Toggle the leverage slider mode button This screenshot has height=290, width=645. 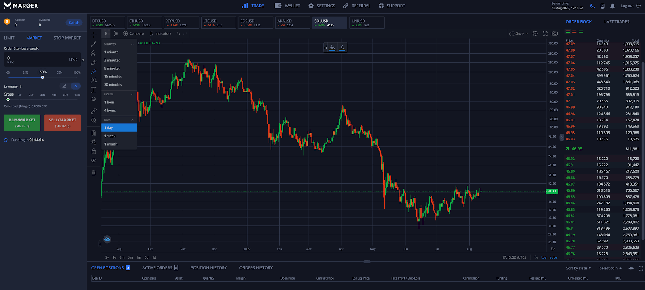pos(75,86)
